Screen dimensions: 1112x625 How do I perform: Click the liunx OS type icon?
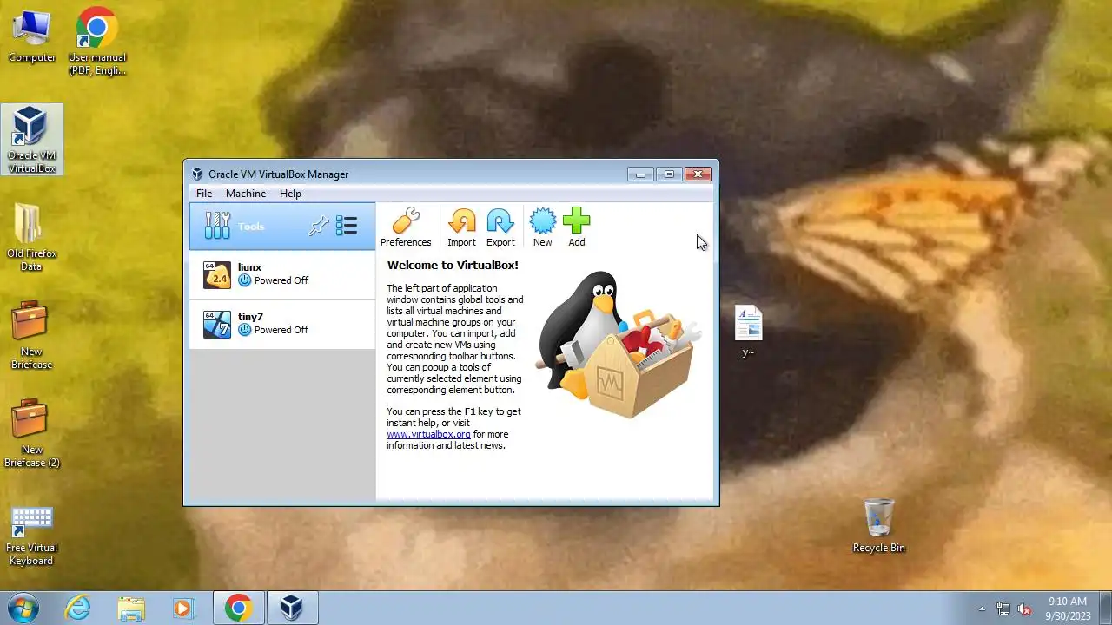pyautogui.click(x=217, y=275)
